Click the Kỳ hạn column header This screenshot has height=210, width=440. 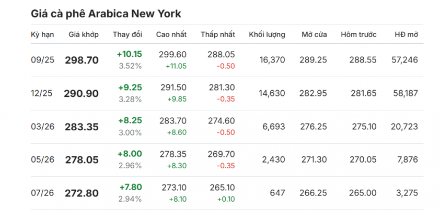pos(42,35)
